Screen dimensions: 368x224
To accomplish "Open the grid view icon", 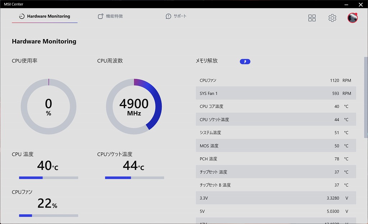I will [x=312, y=18].
